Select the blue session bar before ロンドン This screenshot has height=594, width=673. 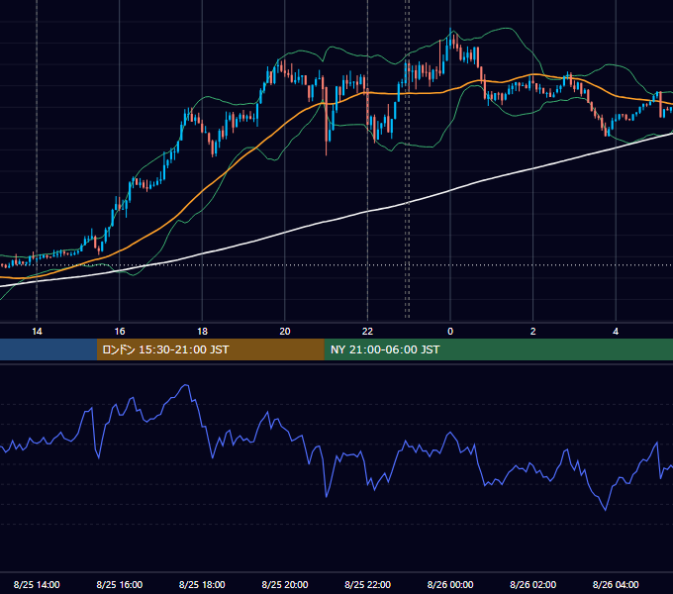click(48, 349)
